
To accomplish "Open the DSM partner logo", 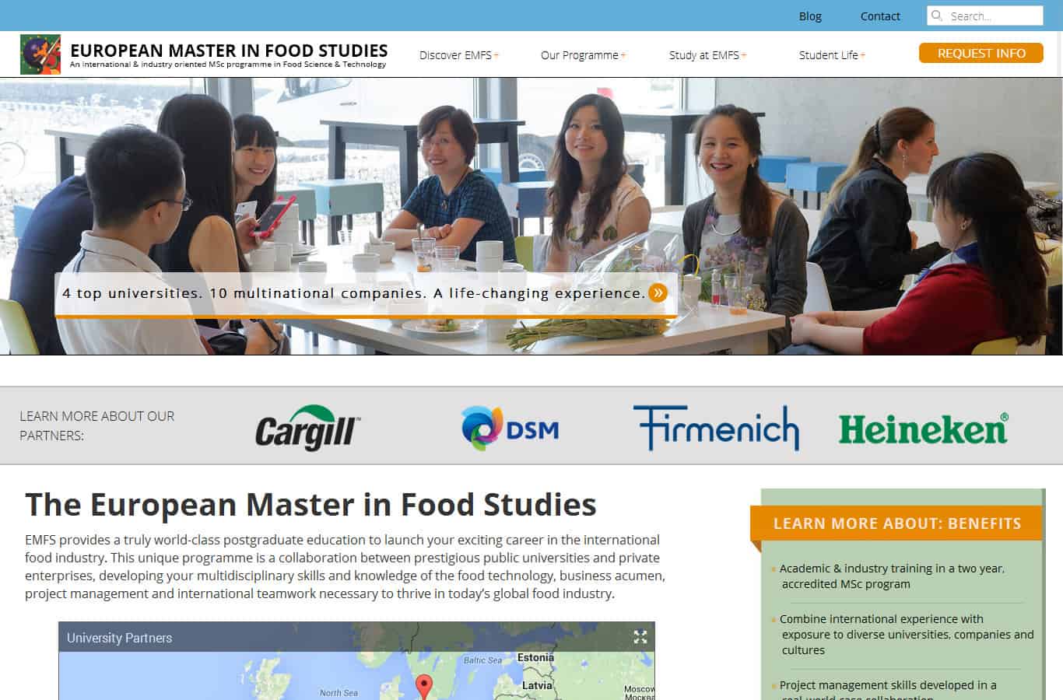I will (510, 429).
